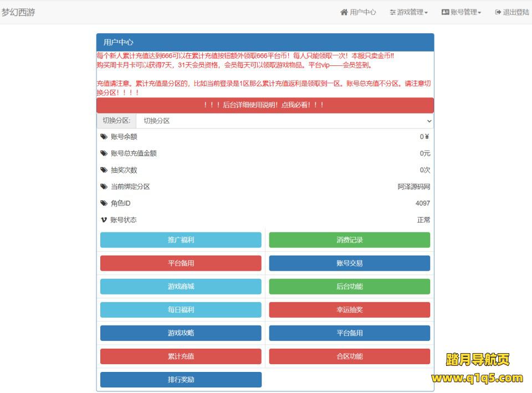Open the red 后台详细使用说明 banner
The image size is (532, 393).
click(265, 105)
